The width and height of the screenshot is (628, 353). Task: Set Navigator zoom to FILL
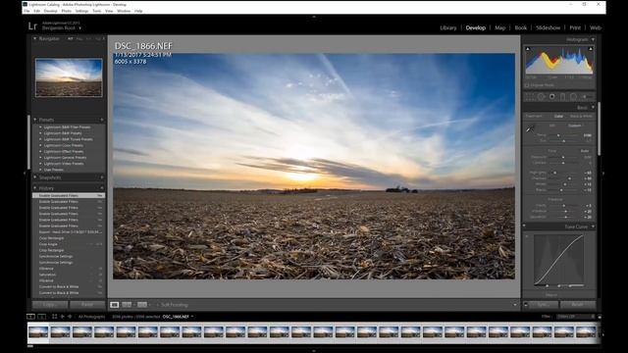(x=79, y=39)
